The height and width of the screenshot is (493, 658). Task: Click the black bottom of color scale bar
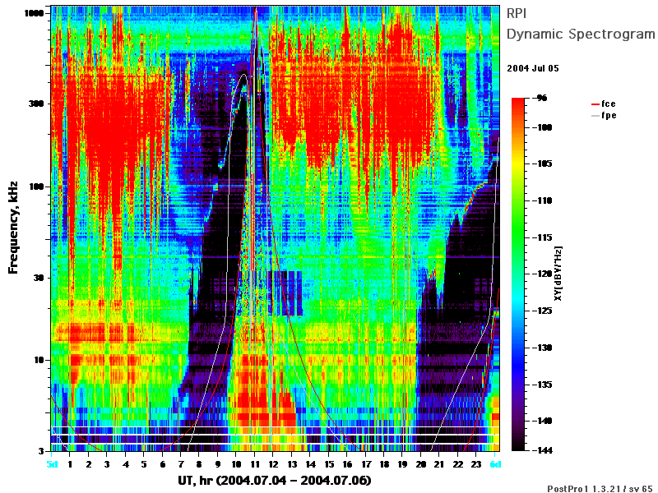click(518, 447)
